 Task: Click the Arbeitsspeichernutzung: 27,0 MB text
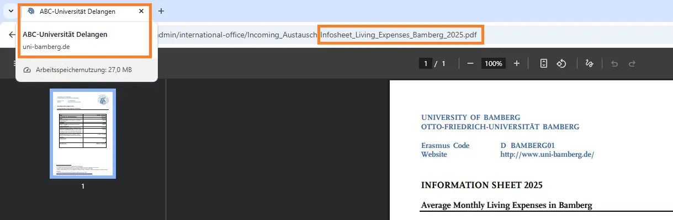[x=84, y=70]
